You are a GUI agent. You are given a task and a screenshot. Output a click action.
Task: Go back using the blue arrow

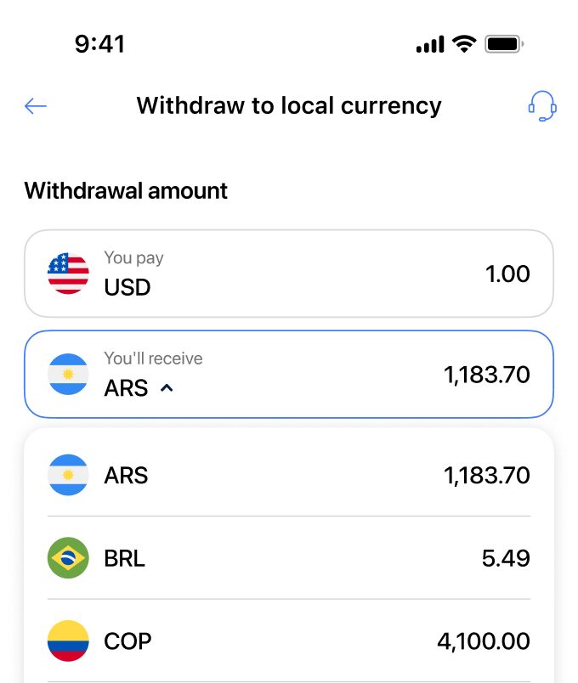[x=34, y=105]
